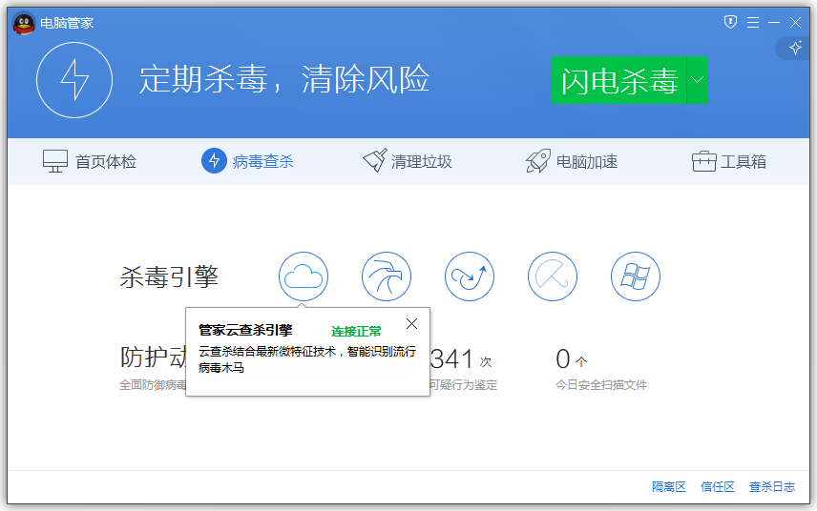Open the 信任区 trust zone link
The width and height of the screenshot is (817, 511).
coord(718,487)
